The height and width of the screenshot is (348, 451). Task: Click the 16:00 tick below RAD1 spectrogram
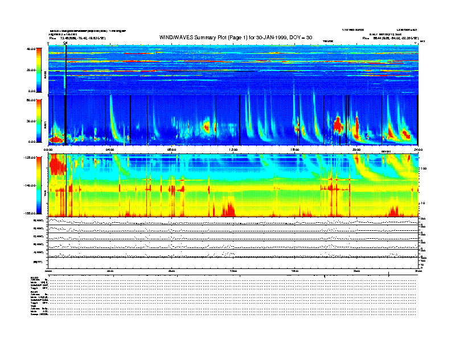point(295,150)
